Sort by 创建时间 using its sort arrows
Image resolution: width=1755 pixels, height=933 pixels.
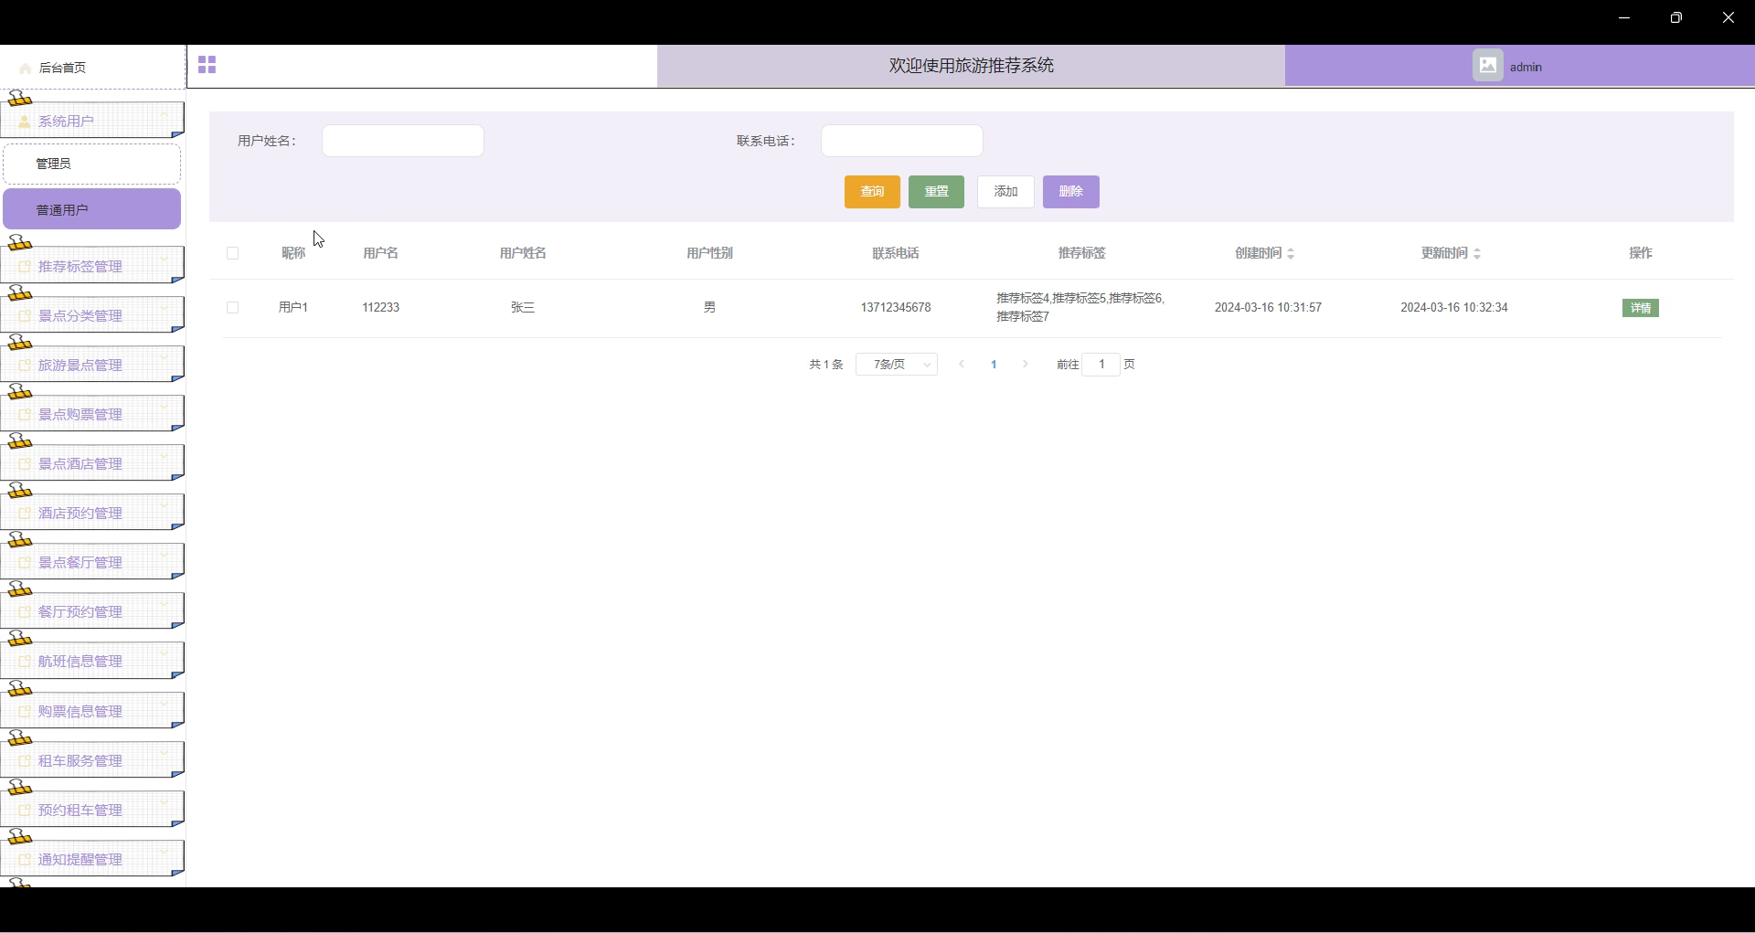point(1291,254)
